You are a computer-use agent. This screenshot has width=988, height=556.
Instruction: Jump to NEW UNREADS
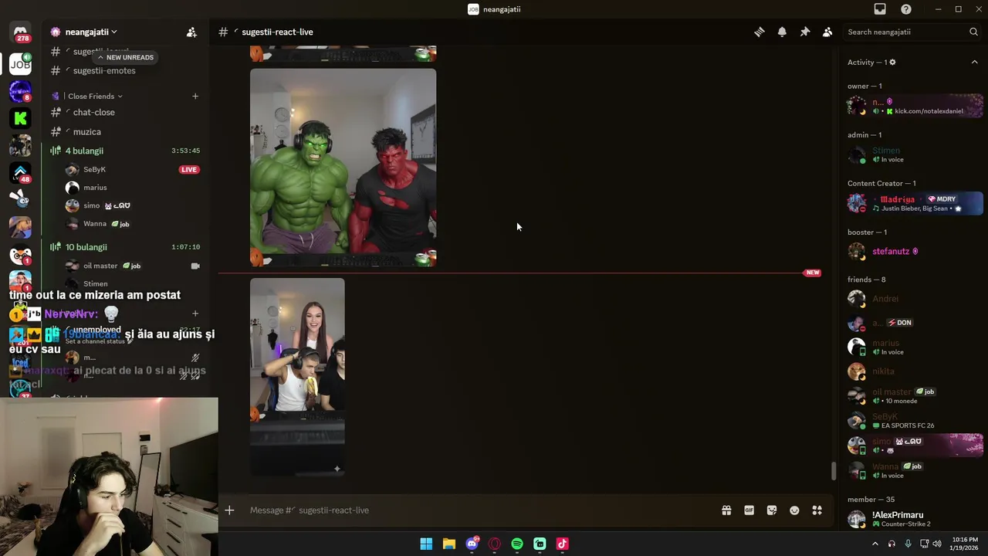pos(125,57)
